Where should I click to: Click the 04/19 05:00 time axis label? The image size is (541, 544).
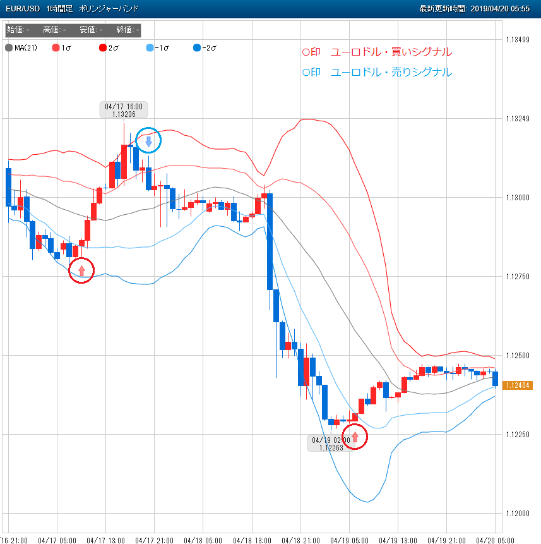coord(349,540)
